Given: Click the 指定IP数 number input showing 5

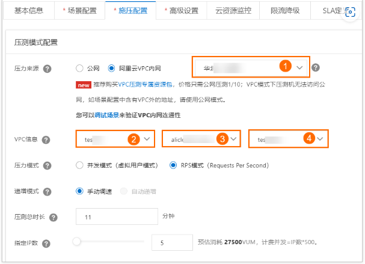Looking at the screenshot, I should tap(172, 242).
